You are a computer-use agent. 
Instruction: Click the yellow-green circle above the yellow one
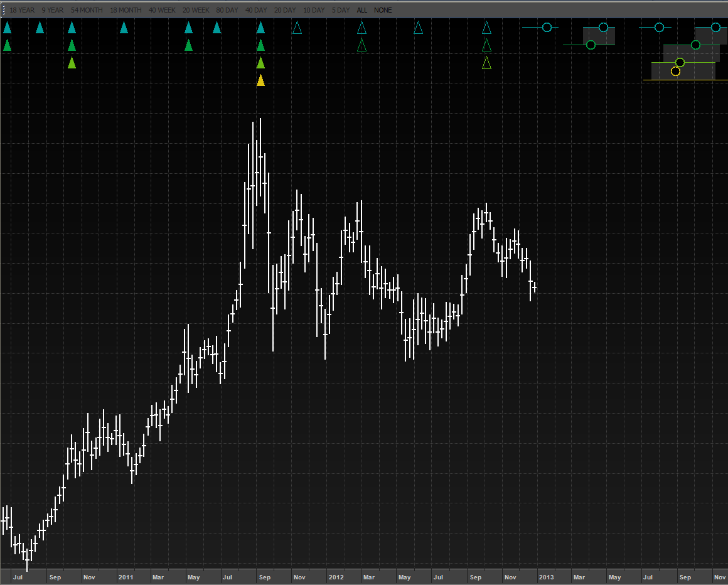[680, 62]
